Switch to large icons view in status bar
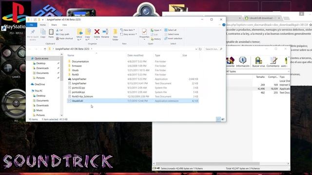 (x=223, y=119)
